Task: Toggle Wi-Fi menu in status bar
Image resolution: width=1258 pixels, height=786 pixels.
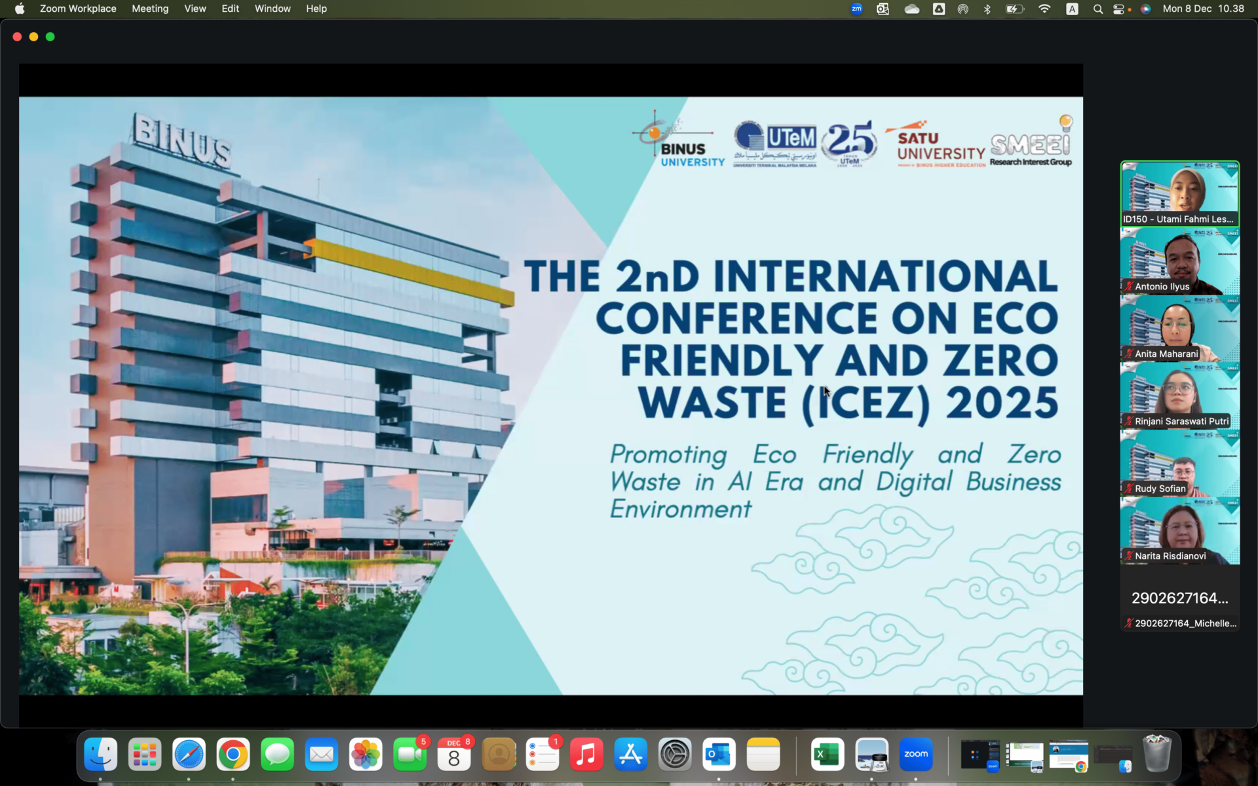Action: pyautogui.click(x=1044, y=9)
